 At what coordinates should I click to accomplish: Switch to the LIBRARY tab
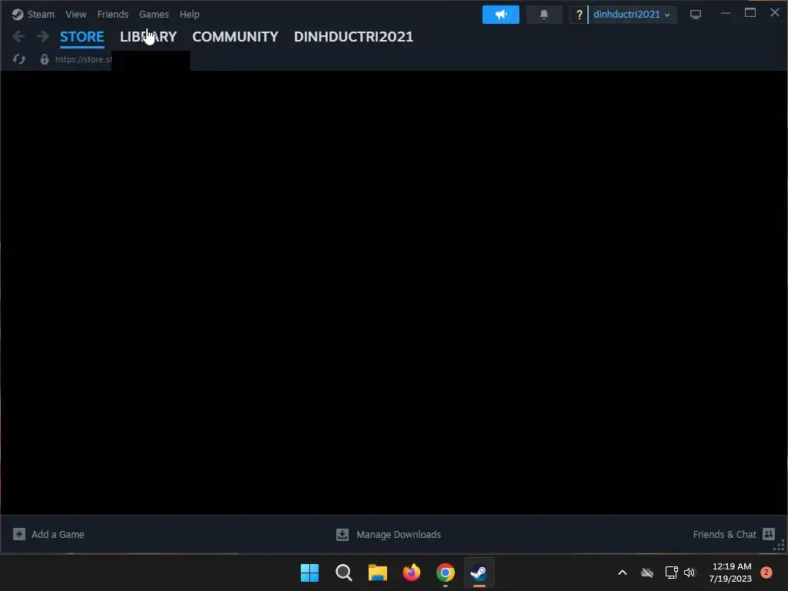[x=149, y=37]
